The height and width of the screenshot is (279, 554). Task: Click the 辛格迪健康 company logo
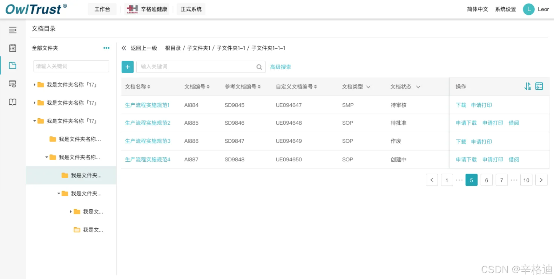tap(132, 9)
